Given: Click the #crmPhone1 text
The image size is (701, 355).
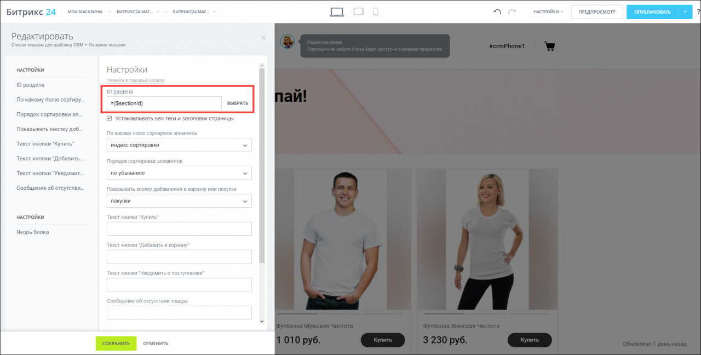Looking at the screenshot, I should point(507,46).
